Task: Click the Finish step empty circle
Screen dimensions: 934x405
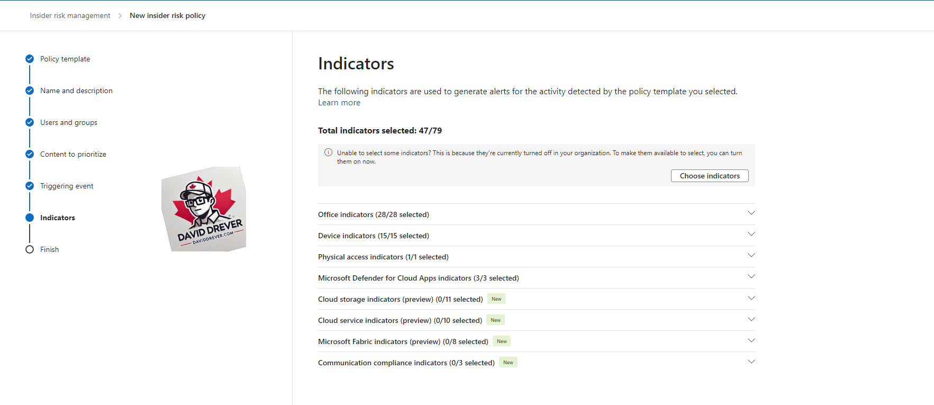Action: click(x=30, y=249)
